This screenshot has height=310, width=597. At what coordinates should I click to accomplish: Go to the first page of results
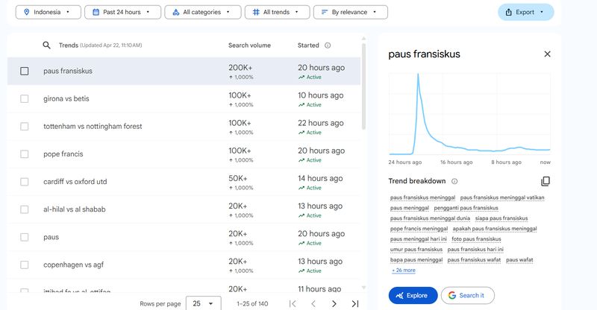[293, 303]
